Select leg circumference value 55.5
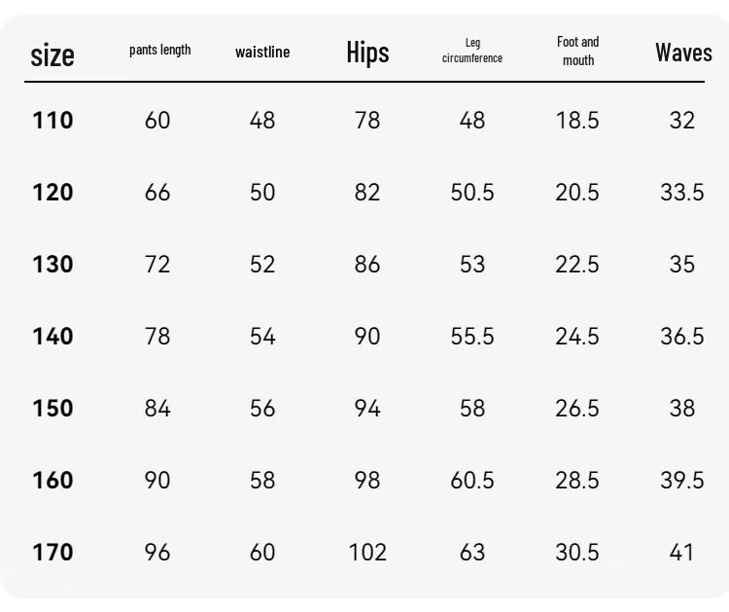The height and width of the screenshot is (612, 729). pos(471,336)
